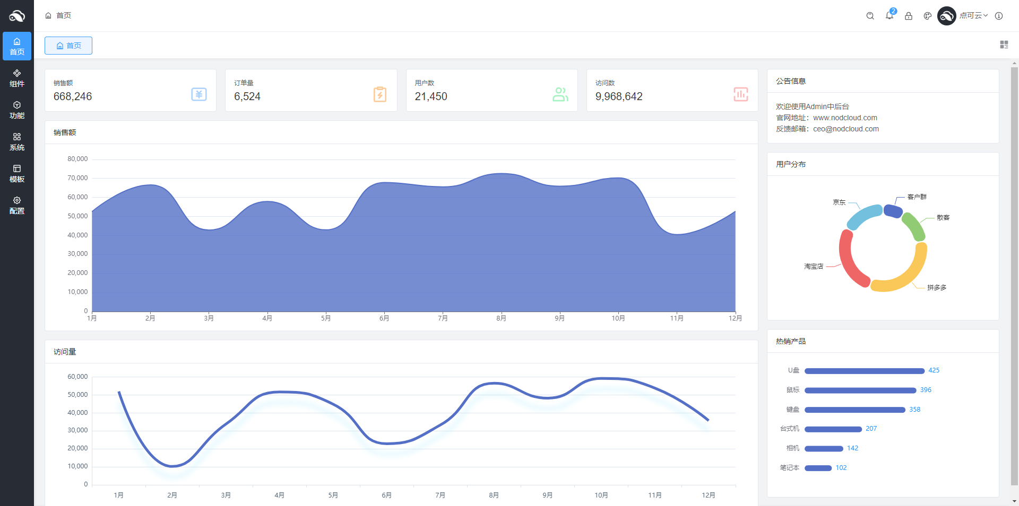The width and height of the screenshot is (1019, 506).
Task: Click the 拼多多 donut label
Action: click(937, 288)
